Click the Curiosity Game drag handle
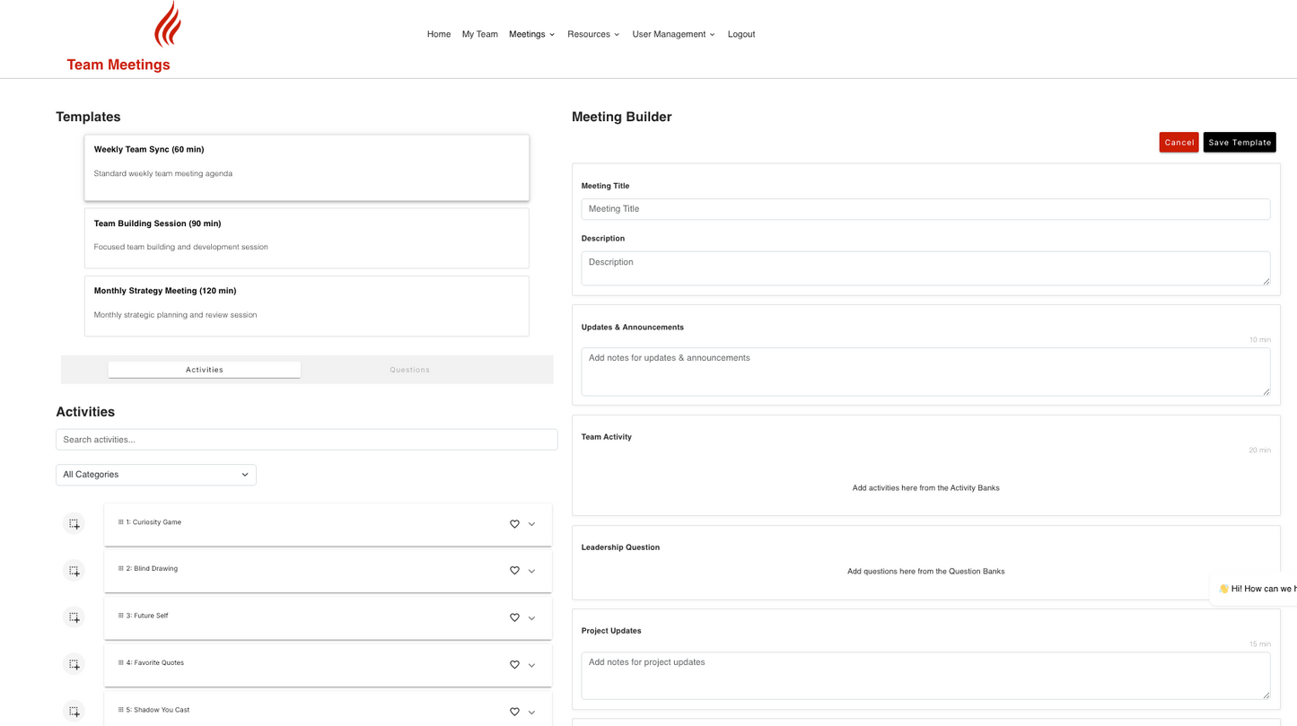 pos(121,522)
